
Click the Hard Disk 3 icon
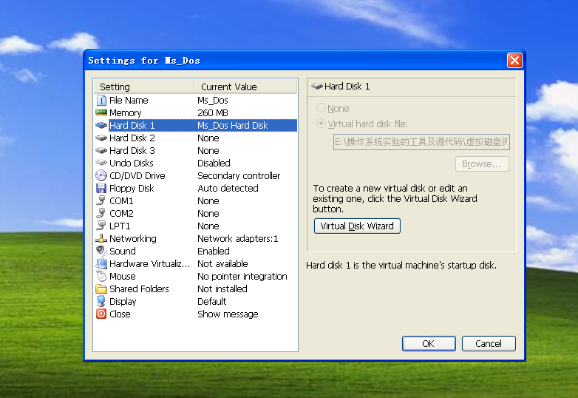[101, 150]
